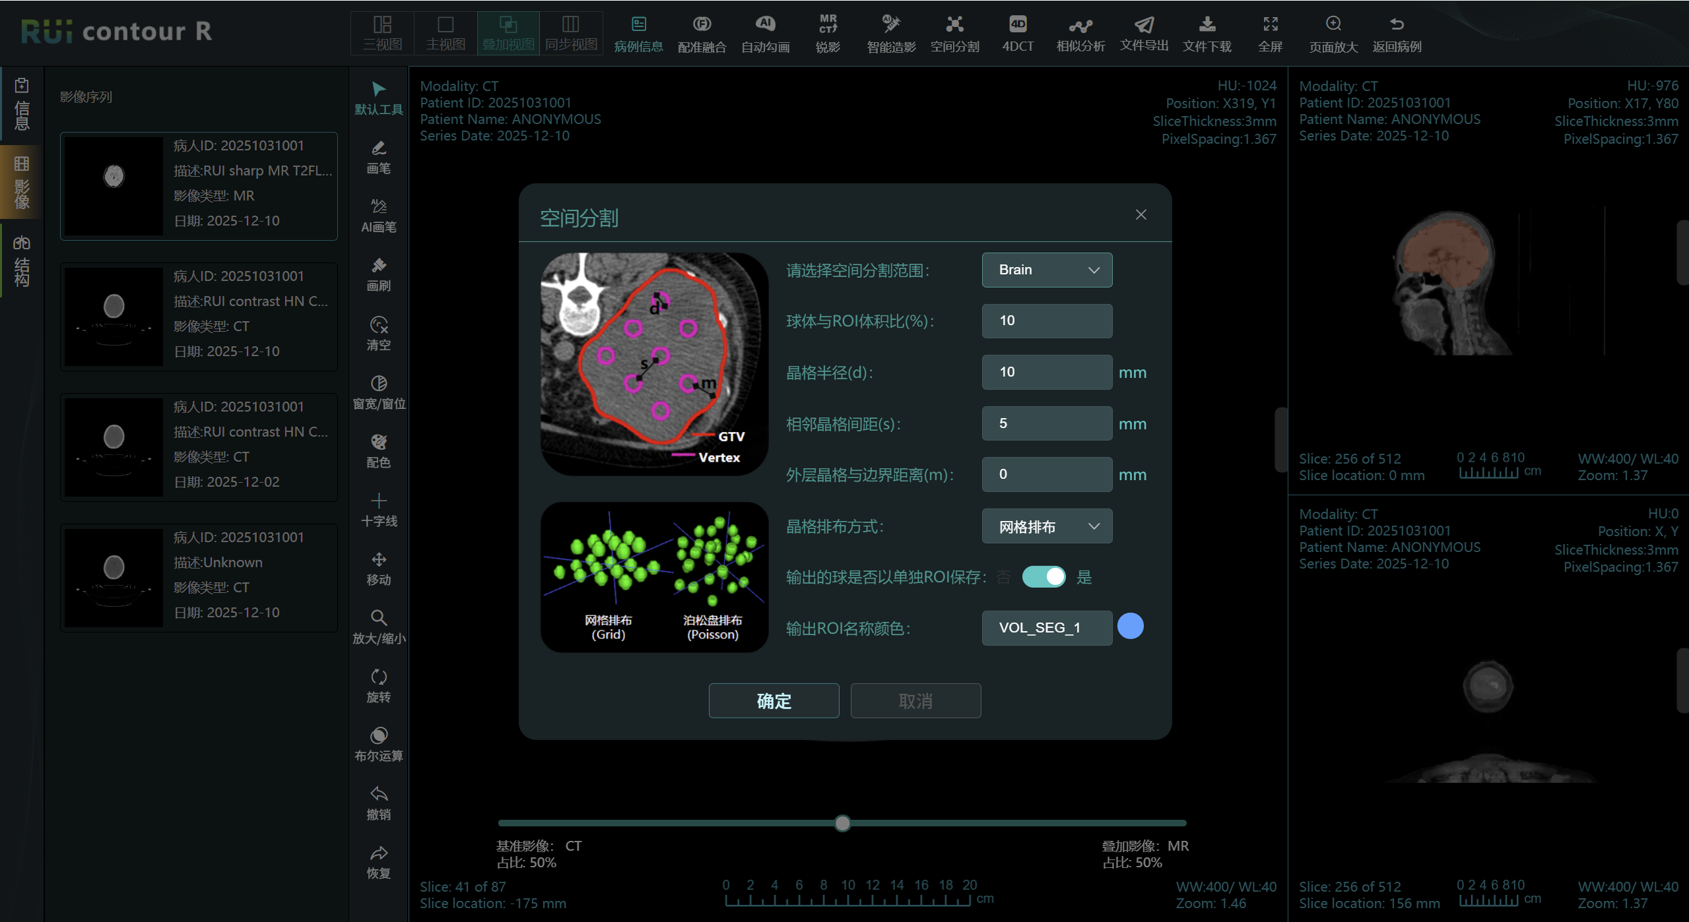Click the 是 label beside the switch

(x=1084, y=577)
